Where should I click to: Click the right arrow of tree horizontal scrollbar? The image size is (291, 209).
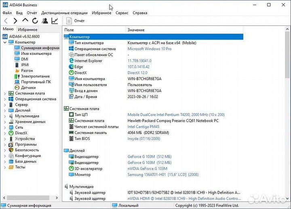(x=57, y=198)
